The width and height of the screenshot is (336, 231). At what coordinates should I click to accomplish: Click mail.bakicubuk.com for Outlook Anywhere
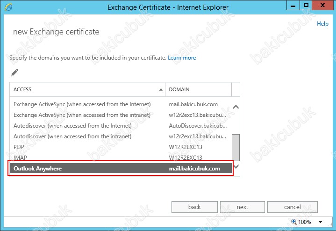194,169
